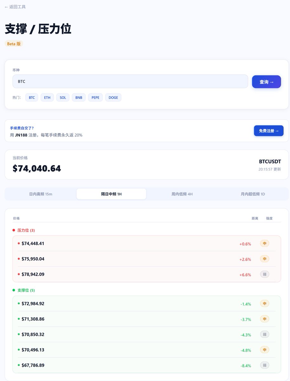Switch to 隔日中频 1H tab
Viewport: 290px width, 381px height.
(111, 194)
